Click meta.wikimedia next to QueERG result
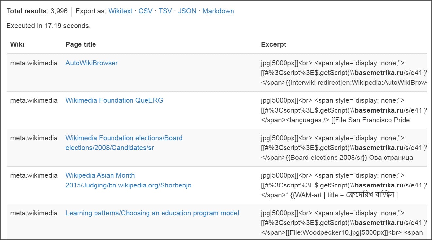The image size is (432, 240). click(x=33, y=100)
